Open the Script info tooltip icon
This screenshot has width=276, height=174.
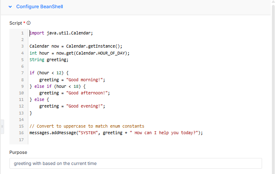29,23
